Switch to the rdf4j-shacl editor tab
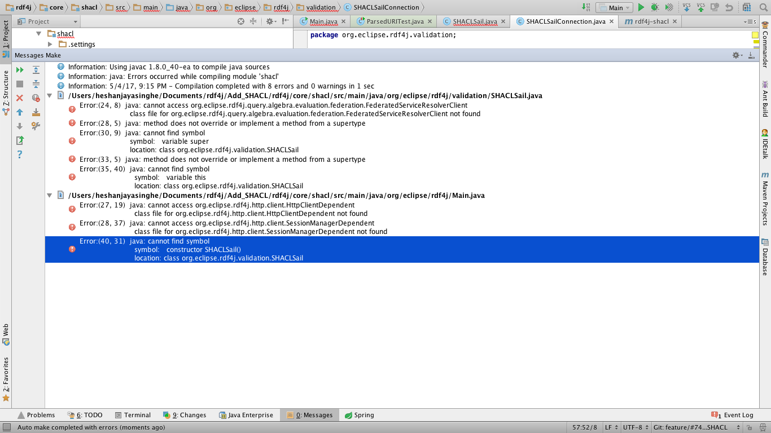Screen dimensions: 771x433 651,21
